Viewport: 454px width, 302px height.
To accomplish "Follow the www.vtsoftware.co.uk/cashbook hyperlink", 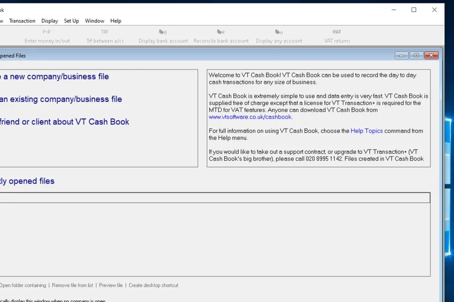I will point(250,117).
